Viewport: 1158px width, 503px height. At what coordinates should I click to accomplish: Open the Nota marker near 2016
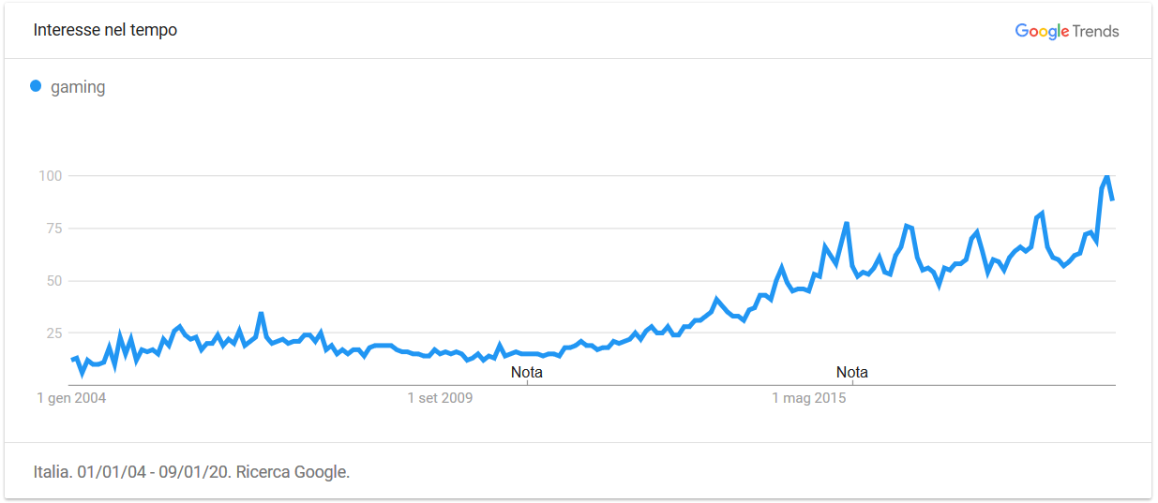click(x=852, y=372)
